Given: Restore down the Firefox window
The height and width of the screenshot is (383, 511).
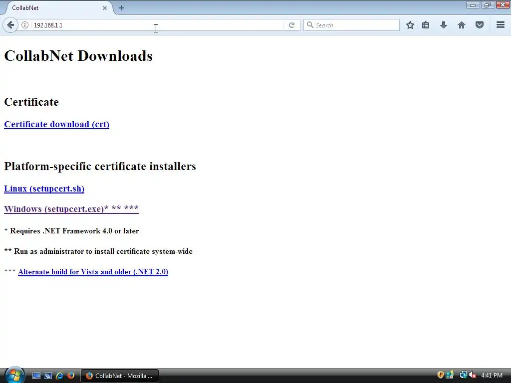Looking at the screenshot, I should pos(487,5).
